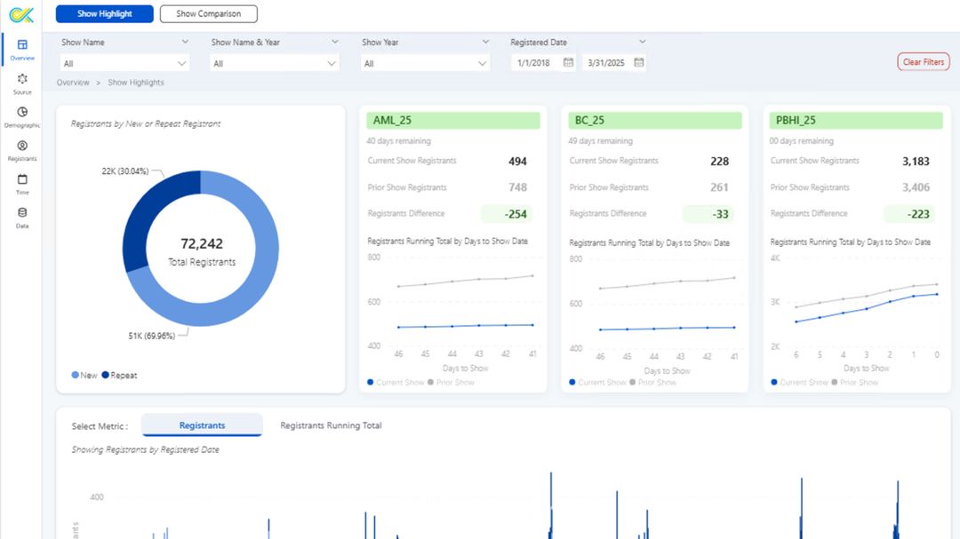
Task: Click Current Show legend in AML_25 card
Action: [396, 383]
